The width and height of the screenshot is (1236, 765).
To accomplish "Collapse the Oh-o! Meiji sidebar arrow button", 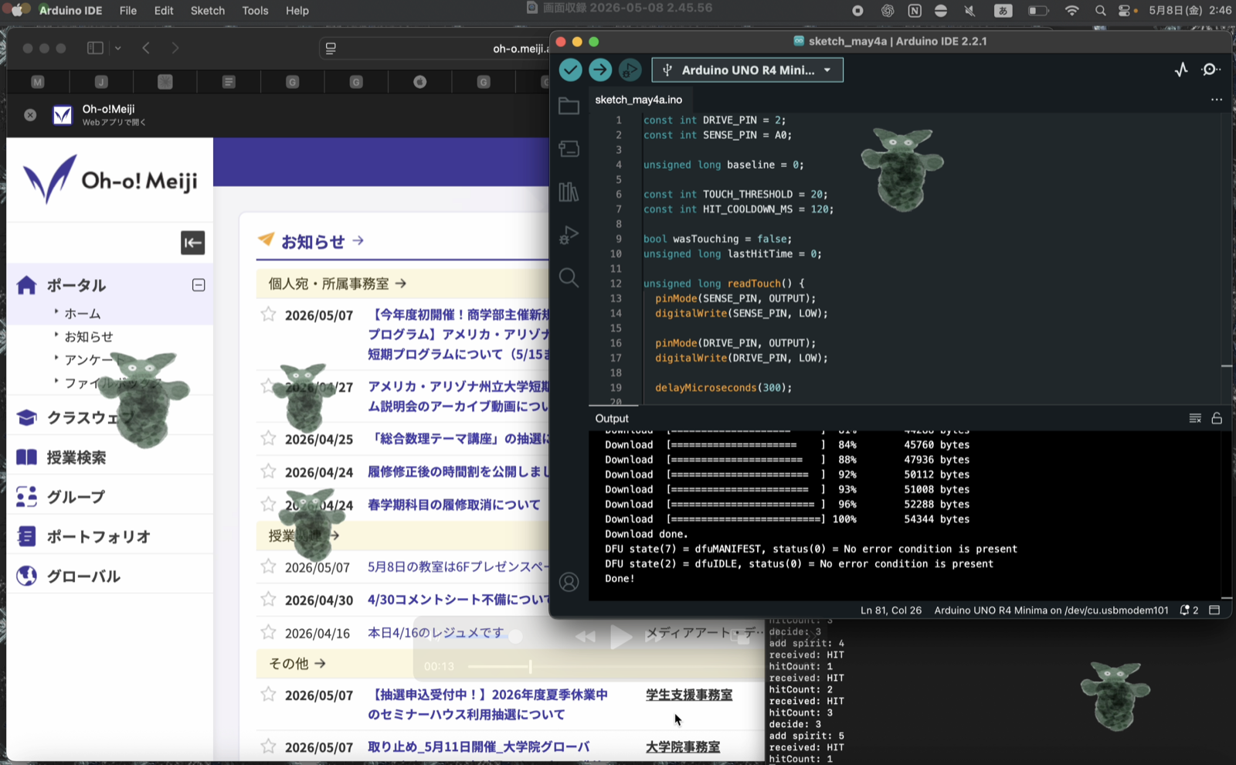I will (x=193, y=243).
